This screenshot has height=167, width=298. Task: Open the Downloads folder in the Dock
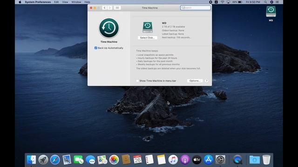pyautogui.click(x=255, y=160)
